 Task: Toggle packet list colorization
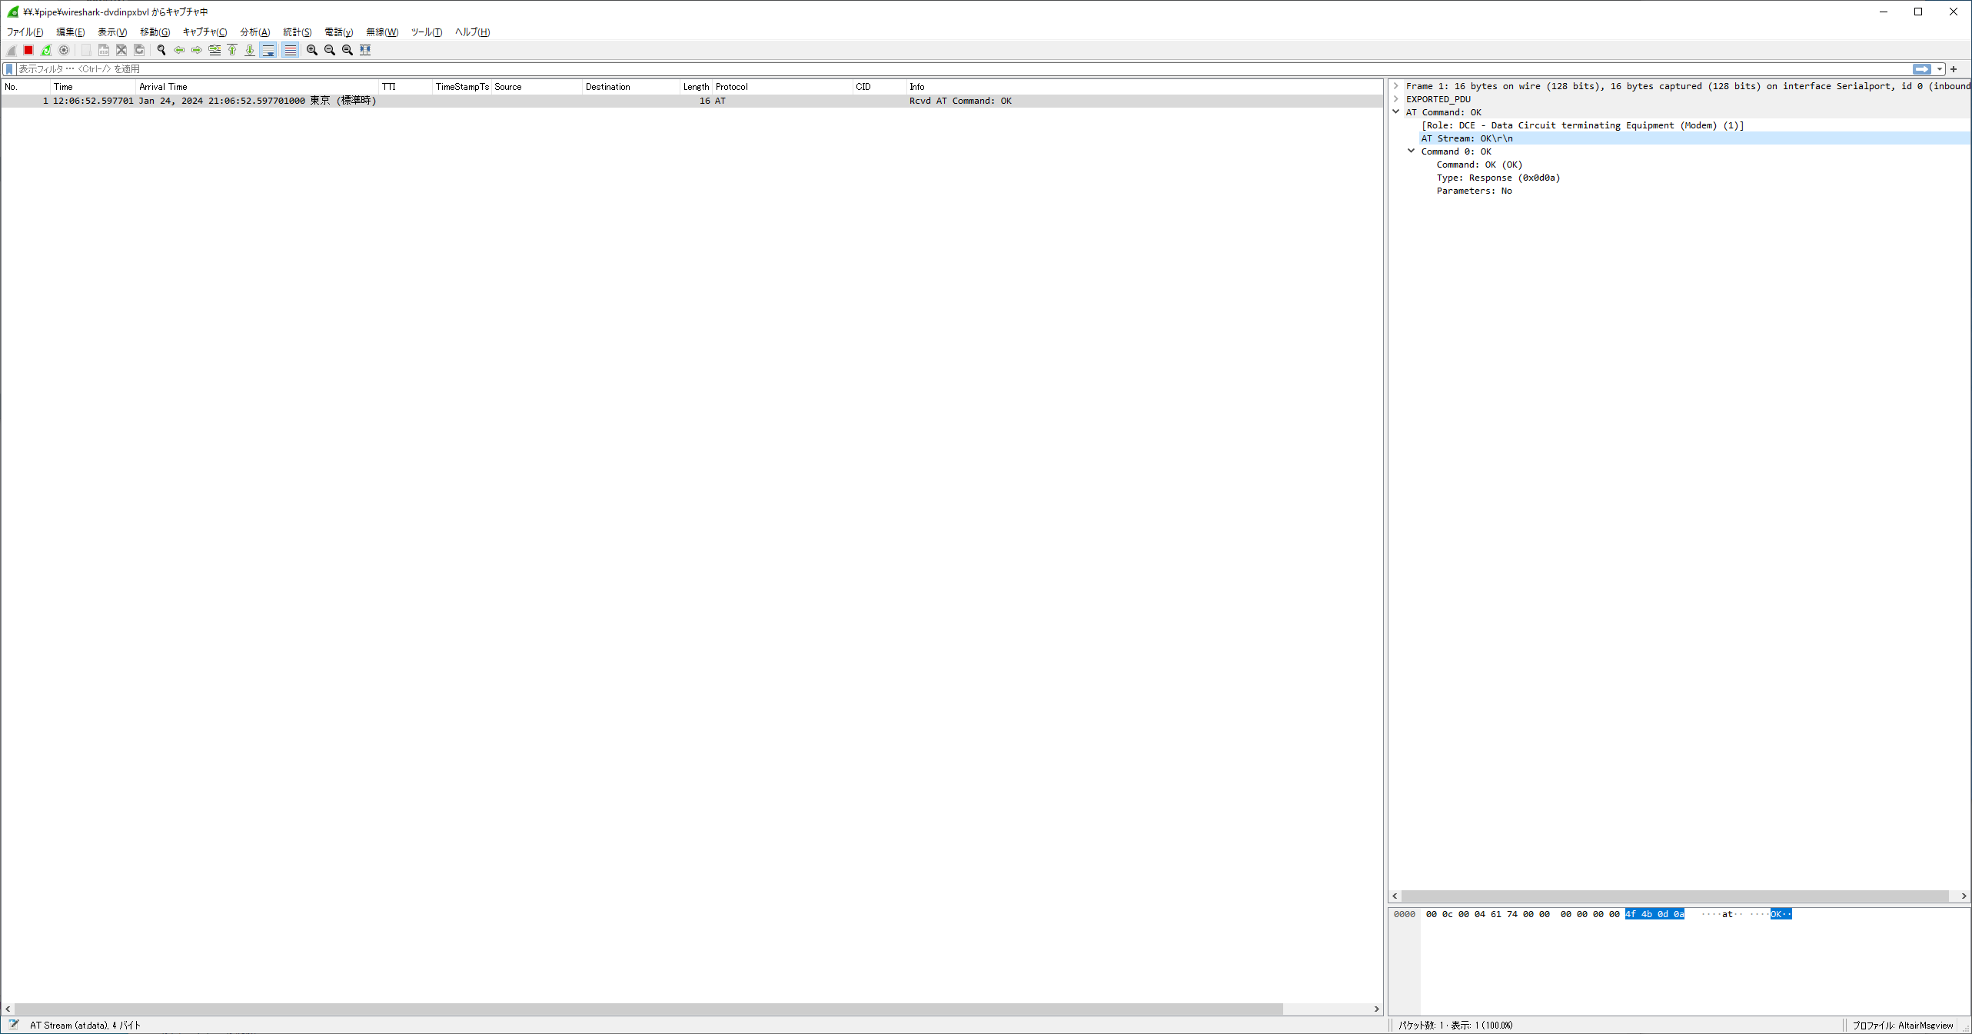point(290,50)
